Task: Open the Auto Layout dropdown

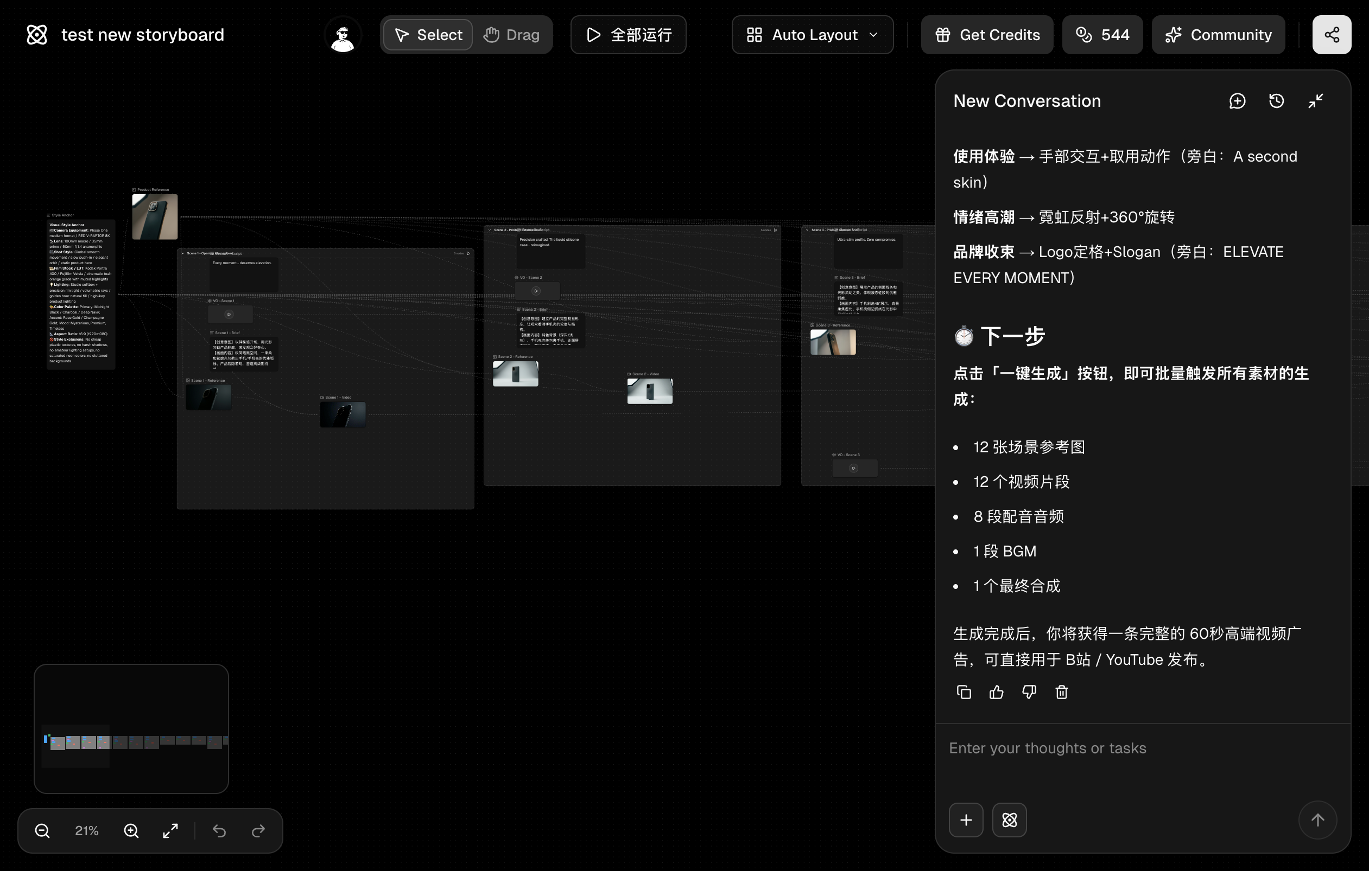Action: [812, 35]
